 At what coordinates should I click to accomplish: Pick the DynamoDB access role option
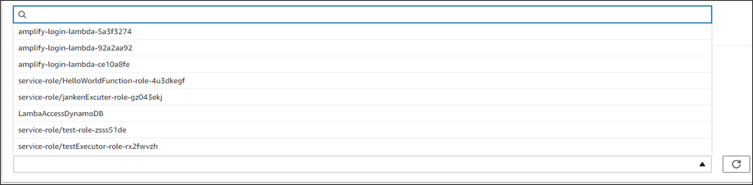coord(61,114)
